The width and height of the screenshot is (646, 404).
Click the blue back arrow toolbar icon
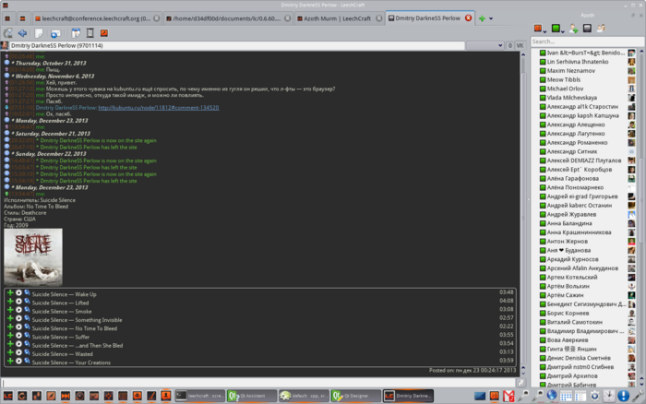tap(22, 33)
